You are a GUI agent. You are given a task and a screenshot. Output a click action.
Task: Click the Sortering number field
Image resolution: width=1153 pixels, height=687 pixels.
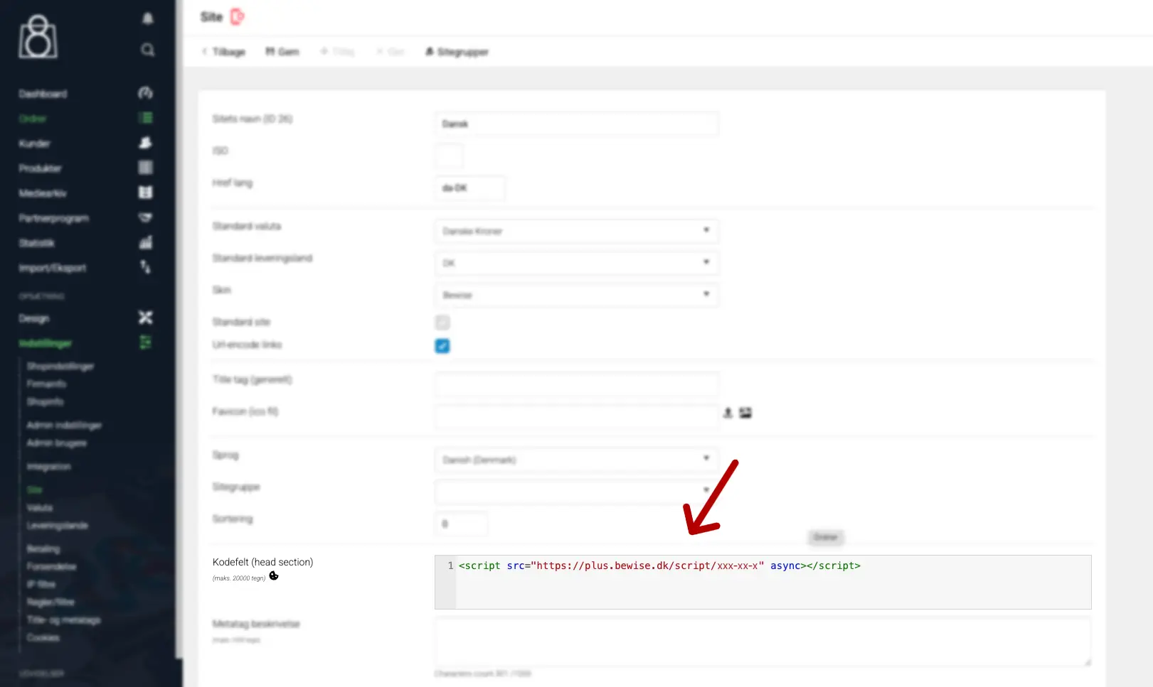point(462,524)
